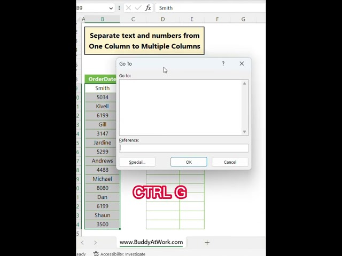Screen dimensions: 342x256
Task: Select the cell containing Shaun
Action: click(x=102, y=215)
